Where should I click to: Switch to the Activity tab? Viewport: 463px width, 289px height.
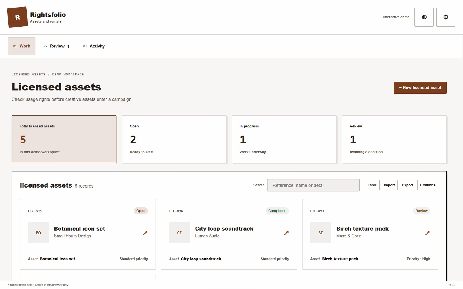click(x=94, y=46)
